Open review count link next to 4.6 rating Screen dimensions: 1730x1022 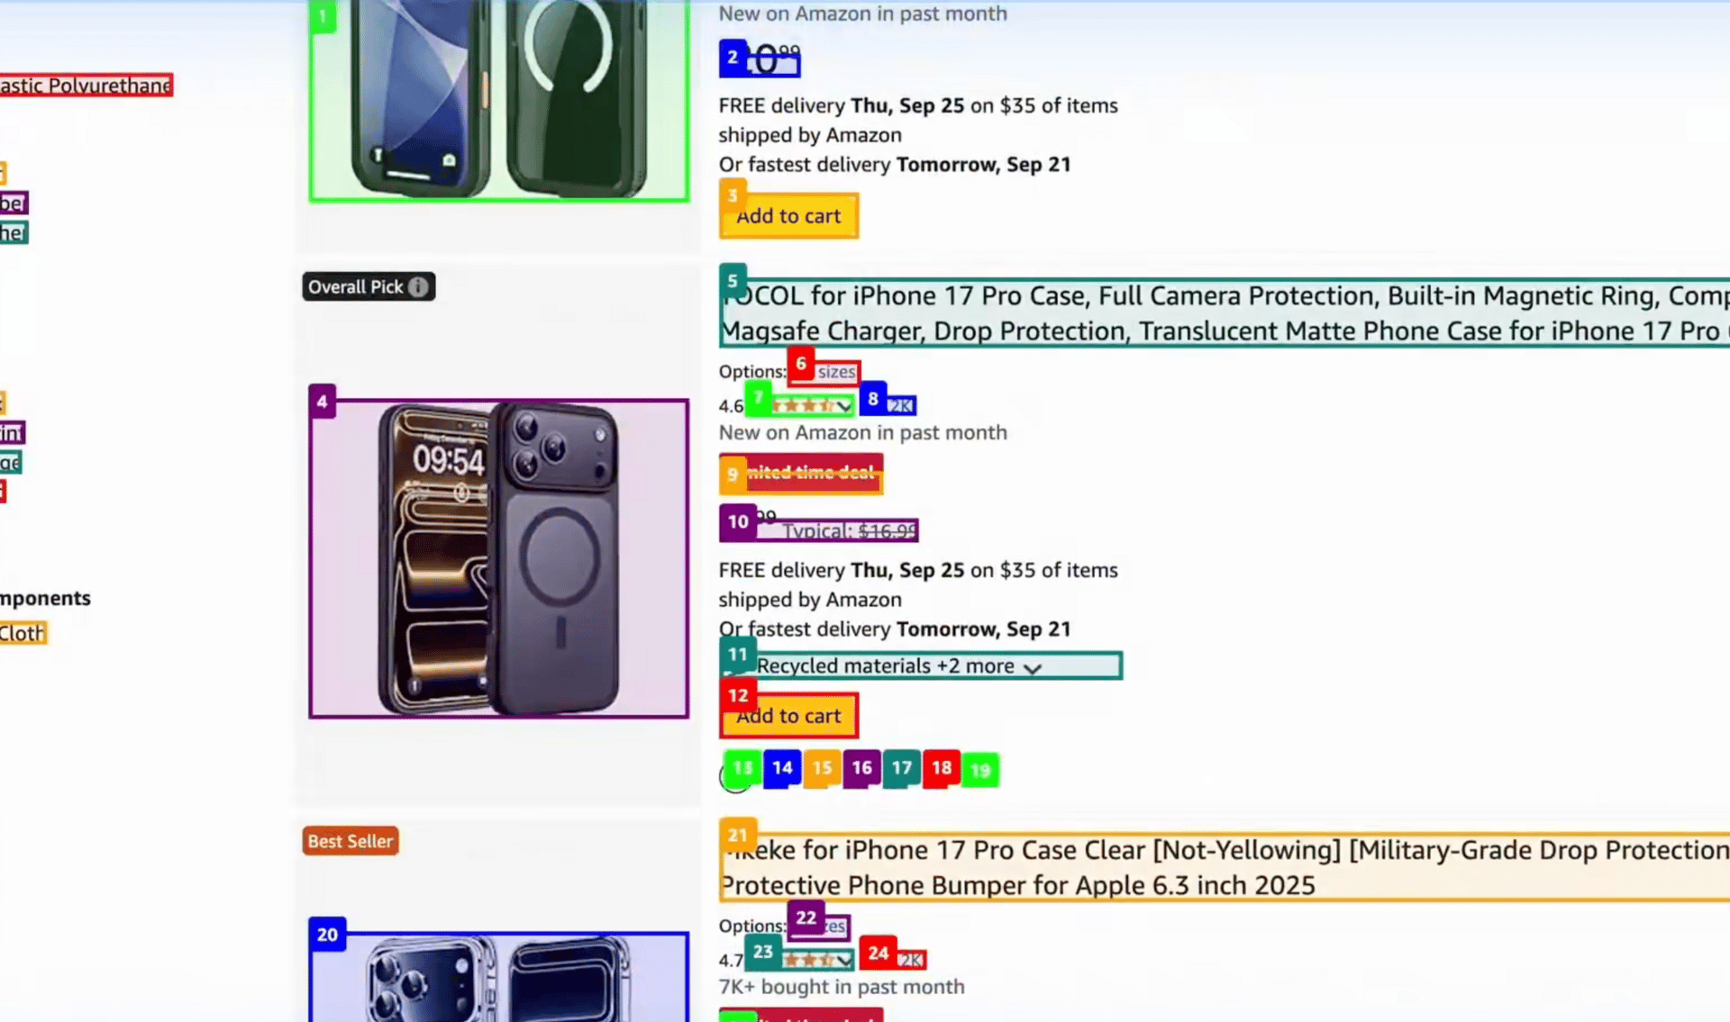(x=900, y=405)
